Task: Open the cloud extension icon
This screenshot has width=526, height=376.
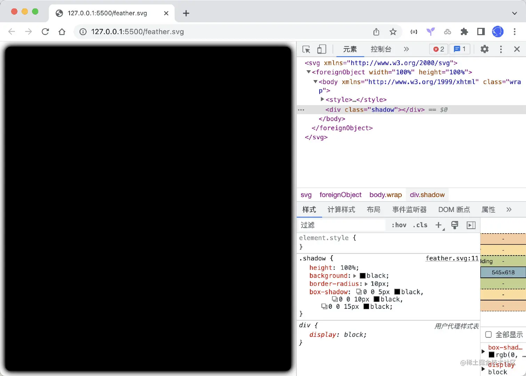Action: point(447,32)
